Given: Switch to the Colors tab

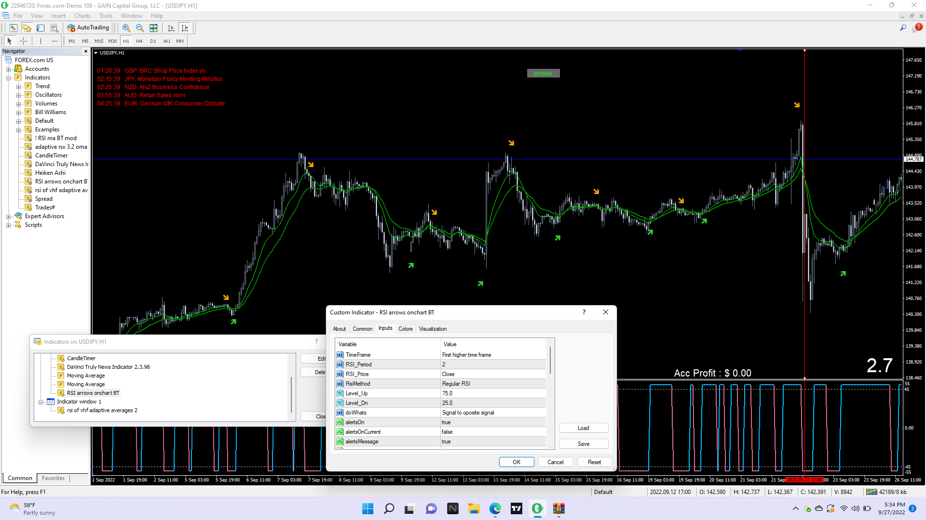Looking at the screenshot, I should pos(405,329).
